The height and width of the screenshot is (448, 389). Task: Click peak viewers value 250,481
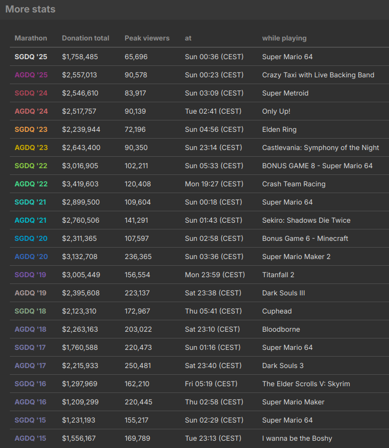point(138,365)
